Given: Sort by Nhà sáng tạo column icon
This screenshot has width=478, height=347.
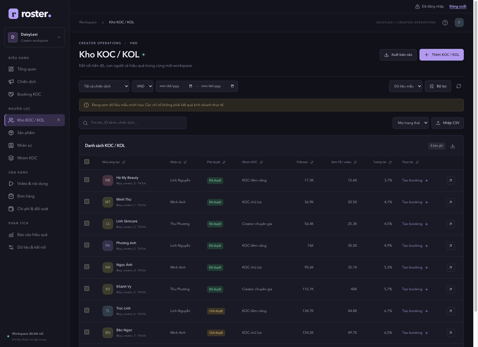Looking at the screenshot, I should pos(124,162).
